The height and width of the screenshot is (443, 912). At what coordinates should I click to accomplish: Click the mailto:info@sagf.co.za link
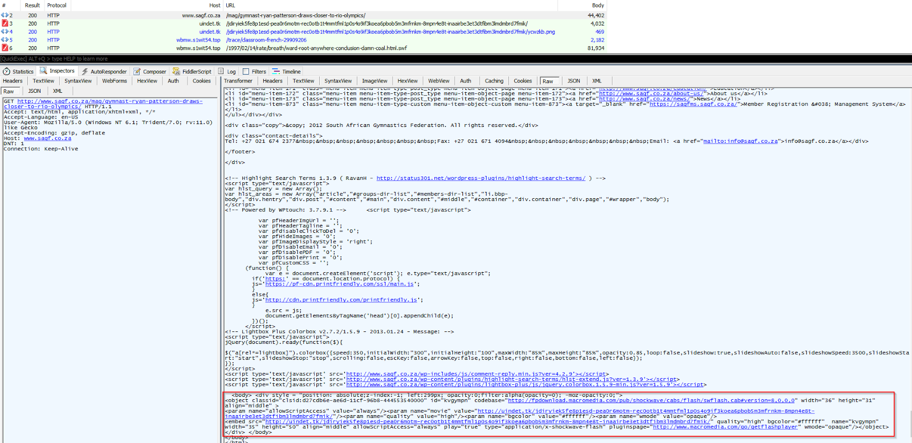pyautogui.click(x=740, y=141)
